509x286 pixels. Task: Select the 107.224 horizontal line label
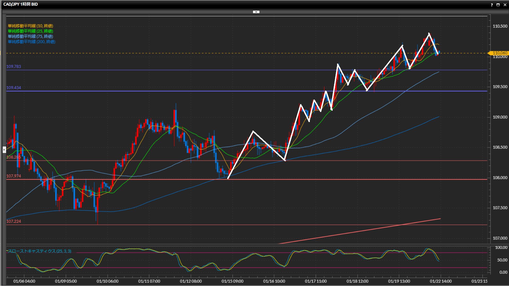click(14, 221)
